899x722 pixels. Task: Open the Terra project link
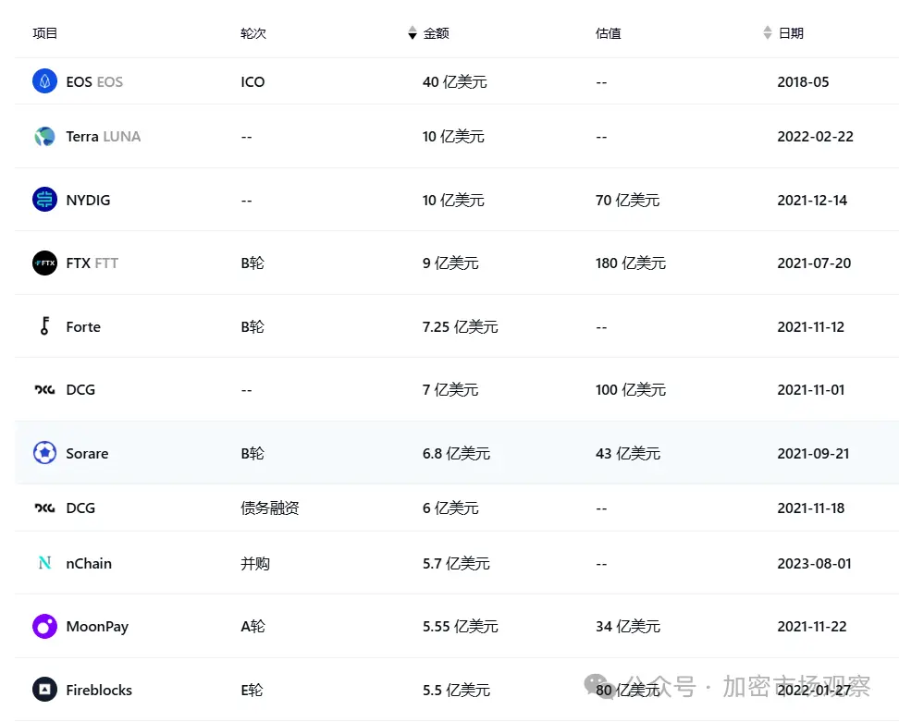tap(82, 137)
